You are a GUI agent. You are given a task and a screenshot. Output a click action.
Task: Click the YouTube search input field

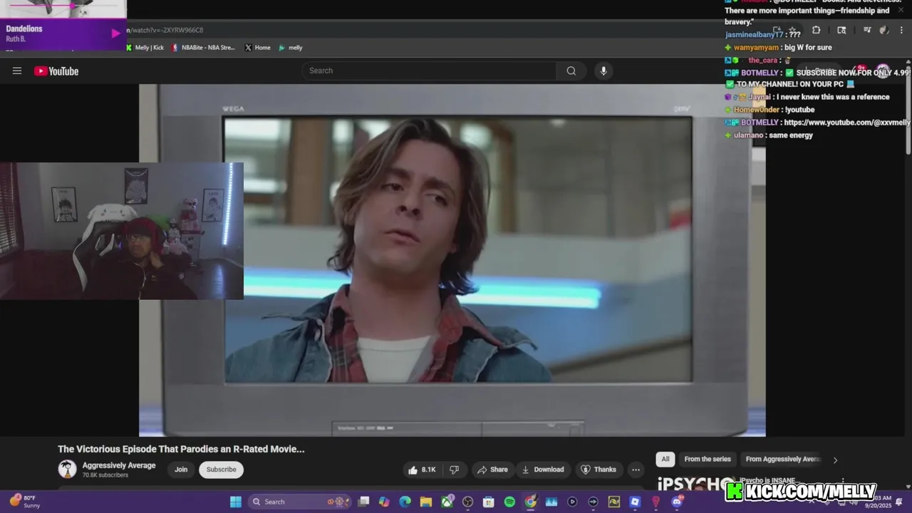coord(429,71)
